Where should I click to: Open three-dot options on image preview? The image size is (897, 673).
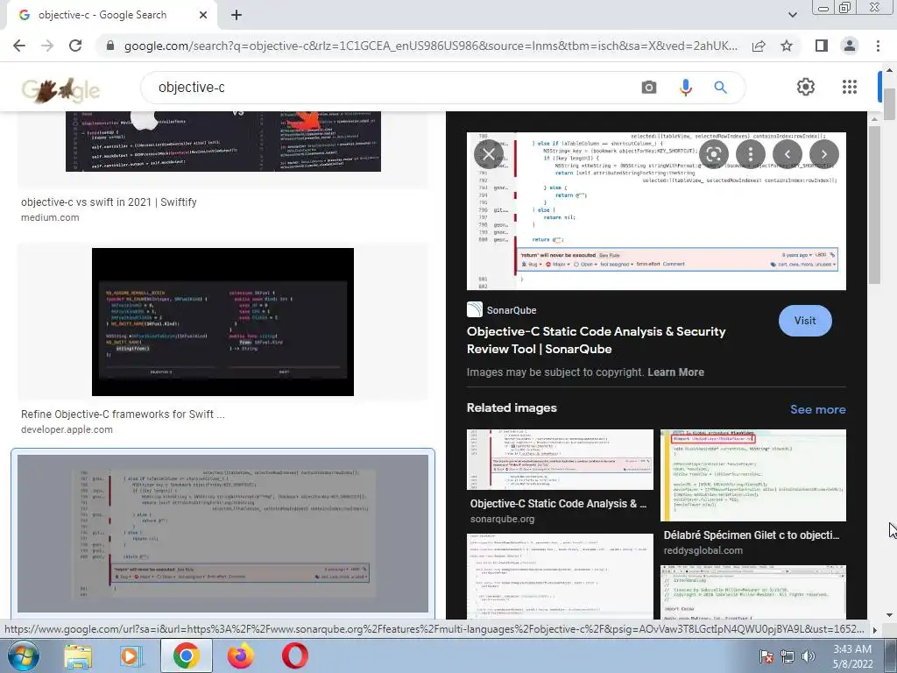[x=751, y=154]
